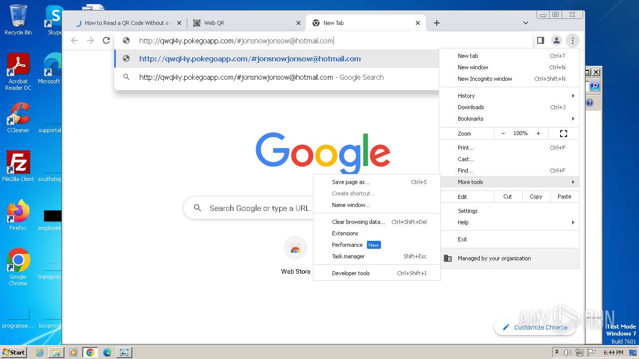Switch to How to Read a QR Code tab
639x359 pixels.
[x=129, y=23]
